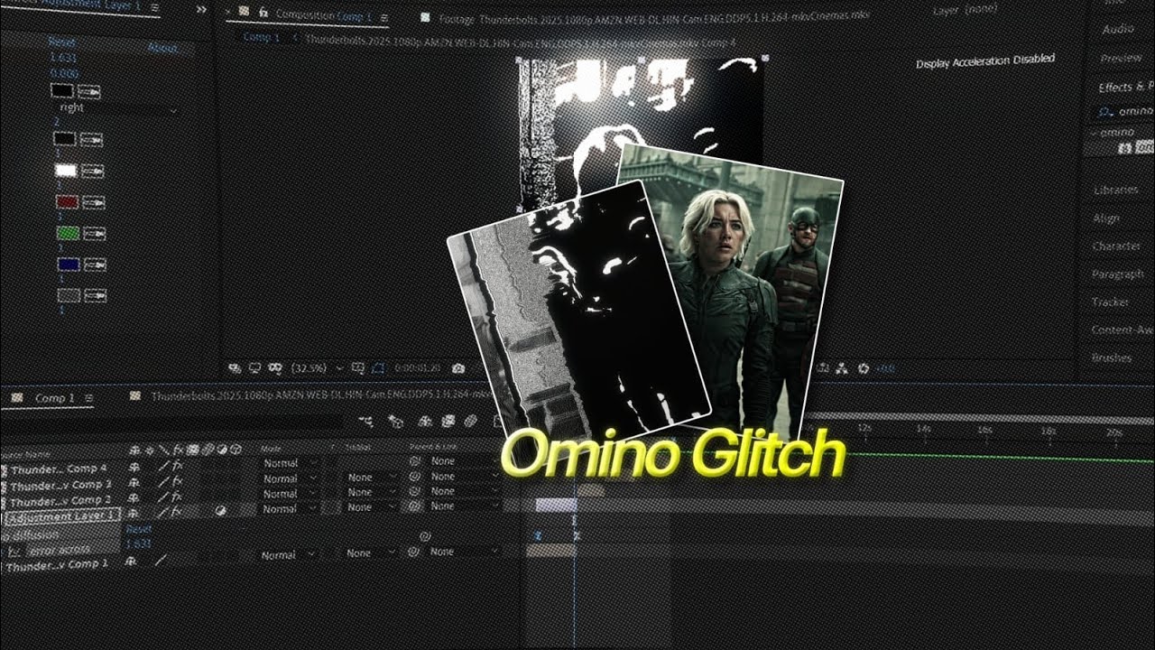Open the Composition Comp 1 panel menu icon
This screenshot has width=1155, height=650.
tap(383, 16)
